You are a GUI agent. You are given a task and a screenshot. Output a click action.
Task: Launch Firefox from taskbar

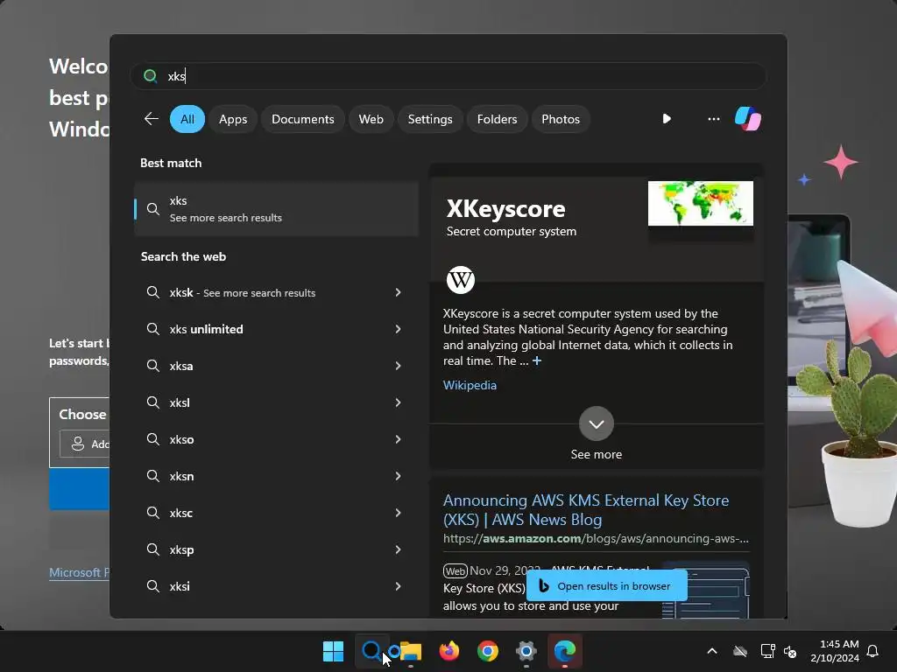click(449, 651)
